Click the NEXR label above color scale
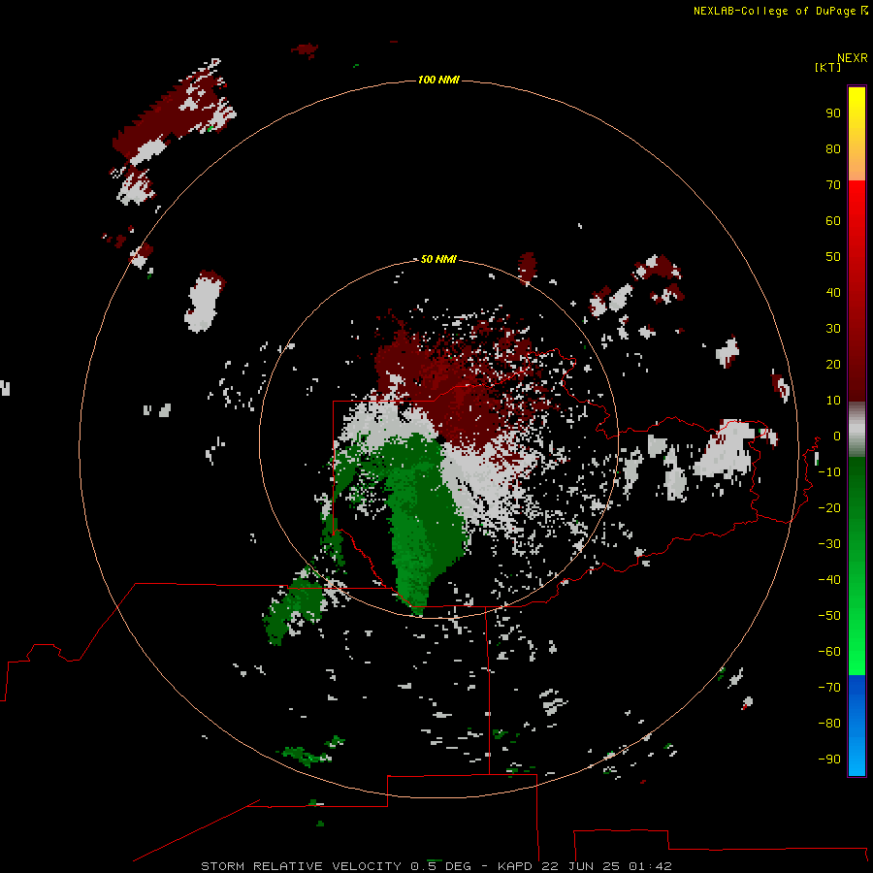This screenshot has width=873, height=873. click(x=853, y=58)
